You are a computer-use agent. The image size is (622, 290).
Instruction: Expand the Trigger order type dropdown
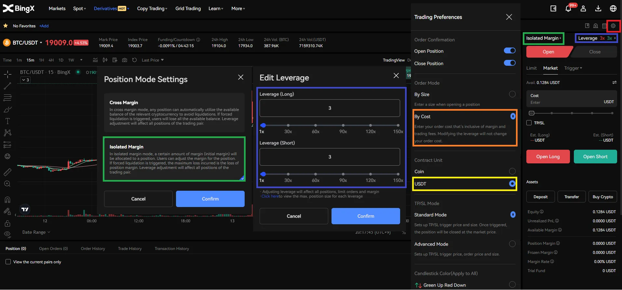click(x=573, y=68)
